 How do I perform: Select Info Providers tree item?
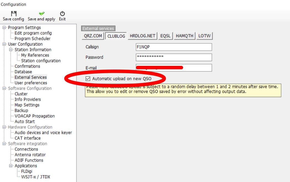(x=28, y=99)
